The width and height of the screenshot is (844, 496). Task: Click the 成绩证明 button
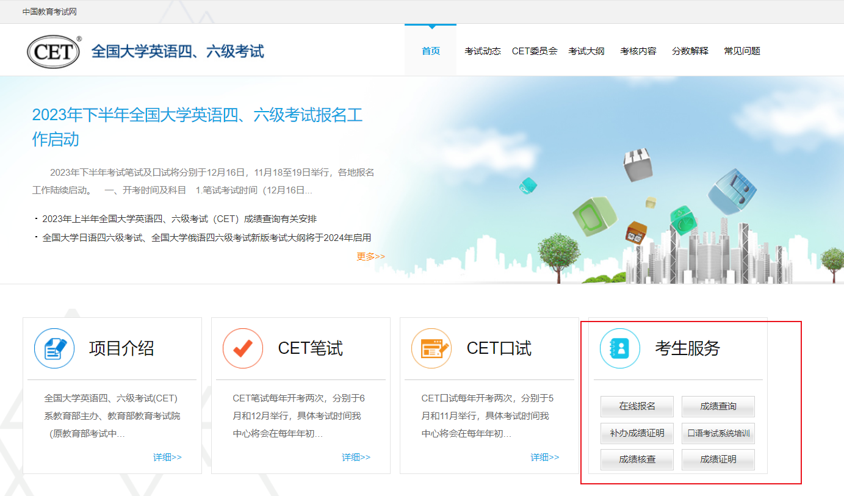[718, 459]
